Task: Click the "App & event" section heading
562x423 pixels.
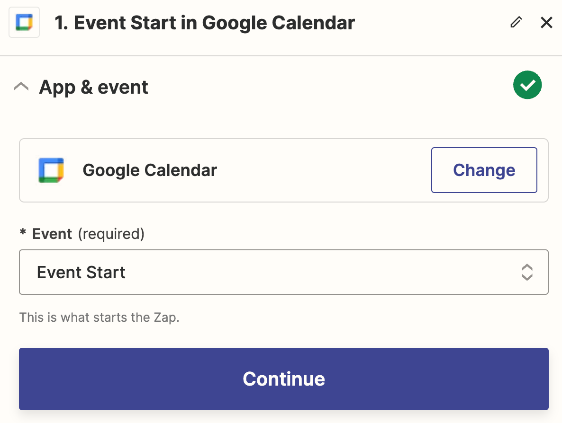Action: pyautogui.click(x=94, y=87)
